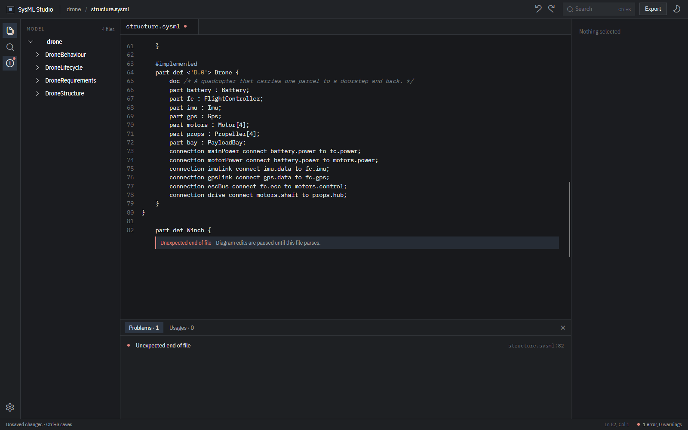
Task: Expand the DroneStructure chevron
Action: (x=37, y=93)
